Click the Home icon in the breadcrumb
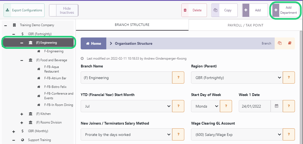The width and height of the screenshot is (303, 144). coord(88,43)
